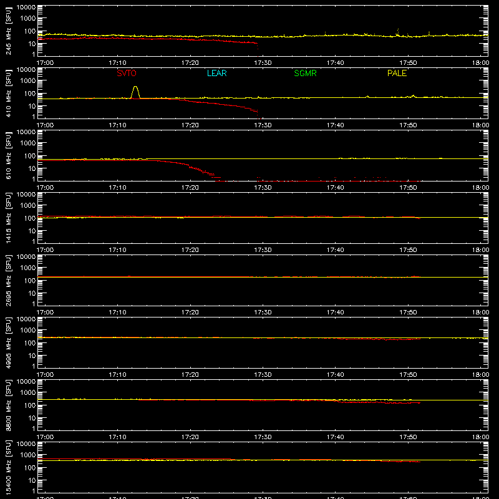Click 17:20 tick label under 1415 MHz panel
The height and width of the screenshot is (499, 499).
click(190, 250)
